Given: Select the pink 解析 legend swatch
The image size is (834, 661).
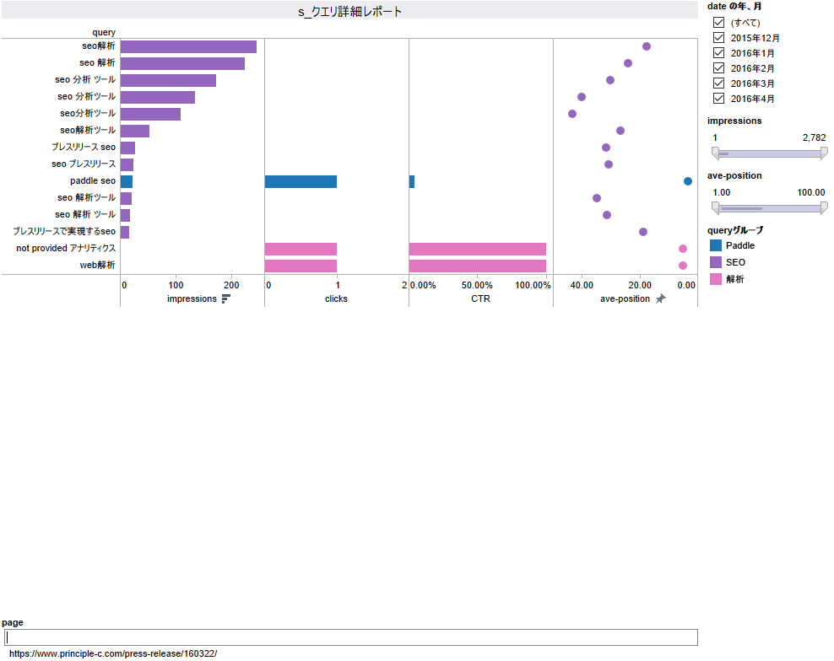Looking at the screenshot, I should pos(716,279).
